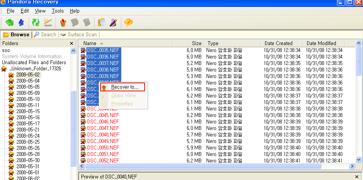Sort by Date Created column header
The width and height of the screenshot is (363, 180).
(282, 43)
